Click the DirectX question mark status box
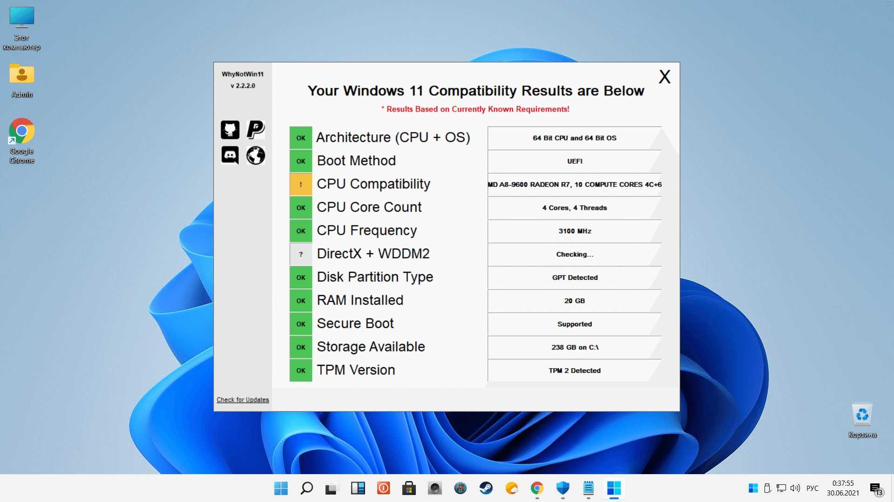Viewport: 894px width, 502px height. (x=301, y=254)
